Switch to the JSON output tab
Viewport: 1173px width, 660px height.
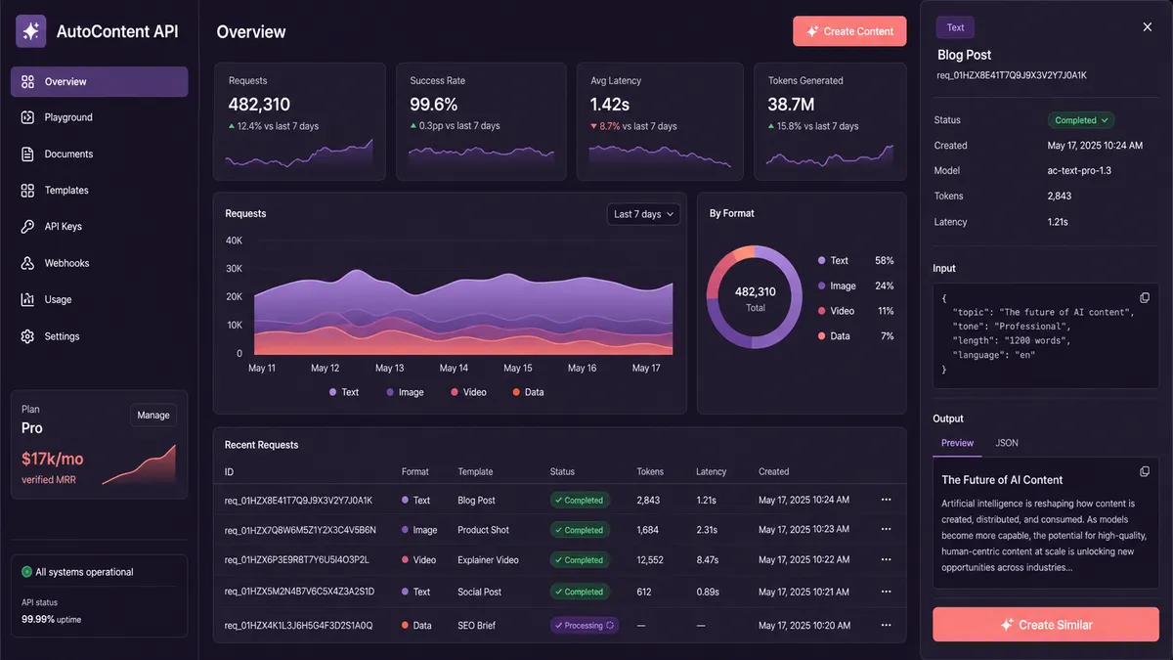pyautogui.click(x=1007, y=443)
